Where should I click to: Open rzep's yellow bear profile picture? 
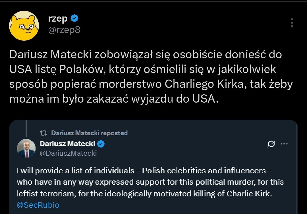click(x=24, y=26)
